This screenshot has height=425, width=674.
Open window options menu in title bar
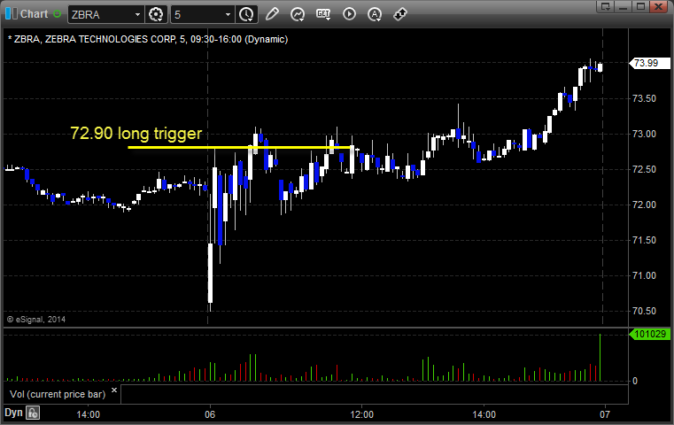pyautogui.click(x=606, y=6)
